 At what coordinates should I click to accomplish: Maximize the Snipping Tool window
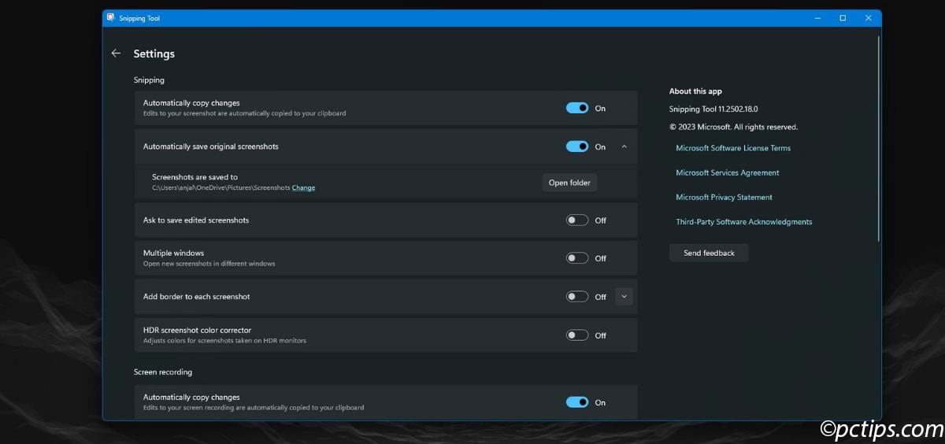click(x=843, y=18)
